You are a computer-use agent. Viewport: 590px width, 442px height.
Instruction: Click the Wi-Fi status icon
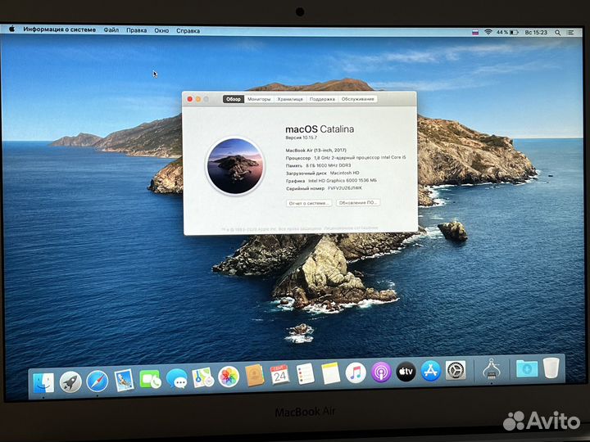pyautogui.click(x=488, y=32)
